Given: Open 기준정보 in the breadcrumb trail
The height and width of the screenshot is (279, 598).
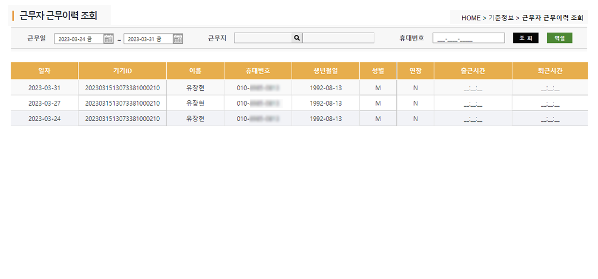Looking at the screenshot, I should click(x=501, y=18).
